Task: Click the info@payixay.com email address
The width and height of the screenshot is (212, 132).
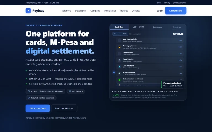Action: click(x=33, y=3)
